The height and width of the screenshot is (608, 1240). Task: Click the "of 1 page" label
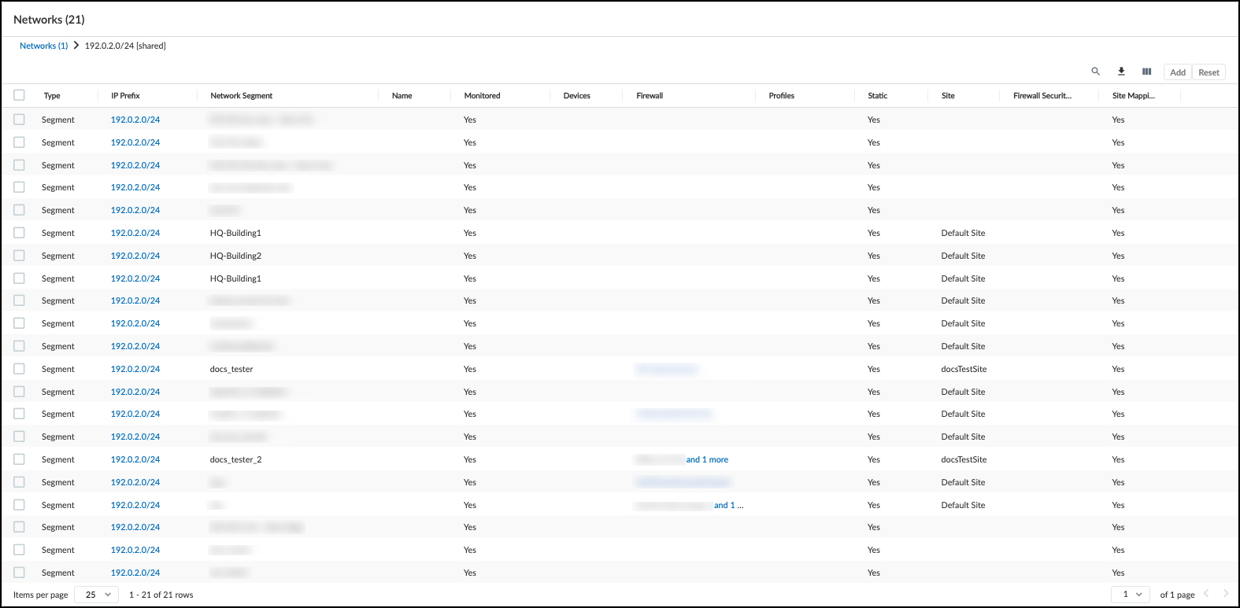1177,595
